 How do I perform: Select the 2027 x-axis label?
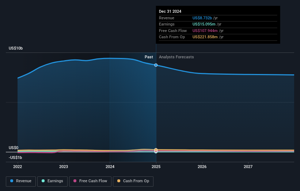(248, 167)
